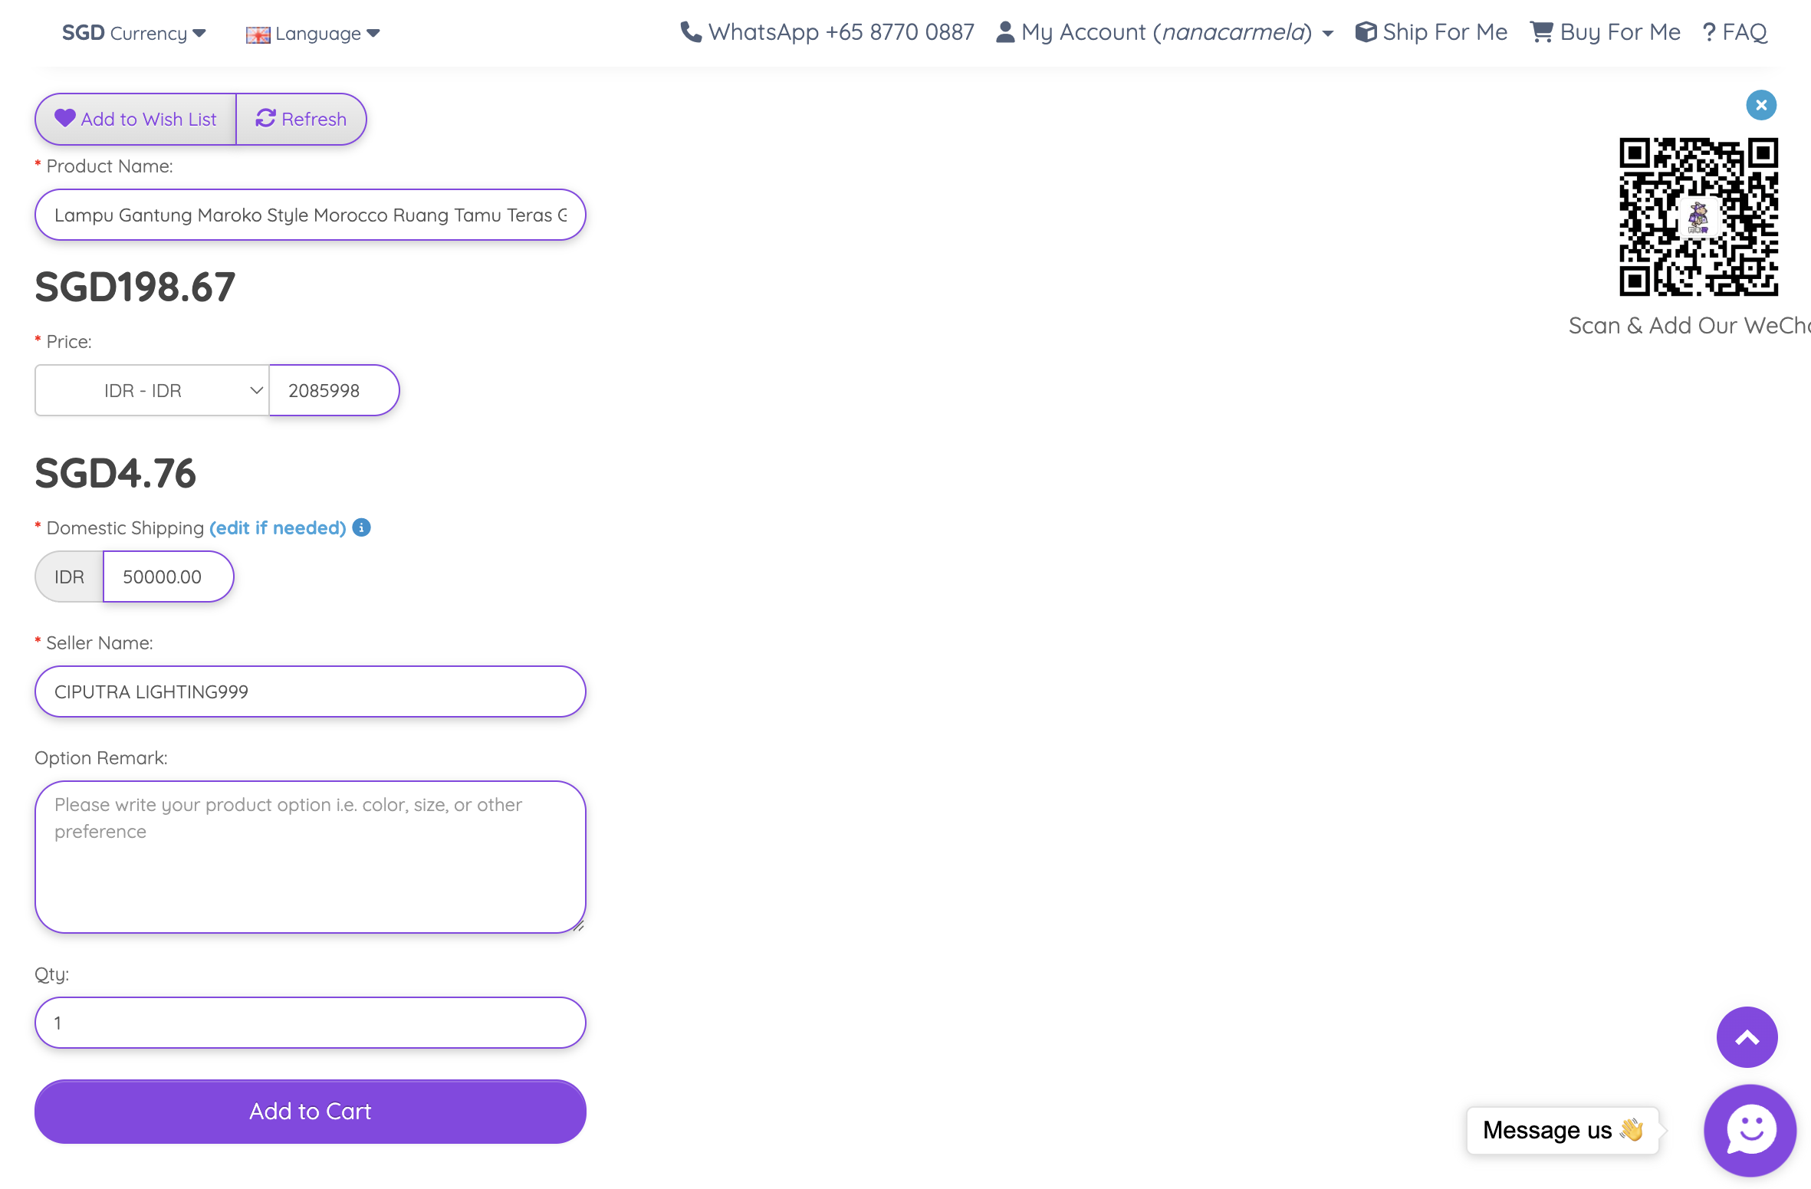Expand the SGD Currency dropdown
1811x1189 pixels.
(134, 33)
